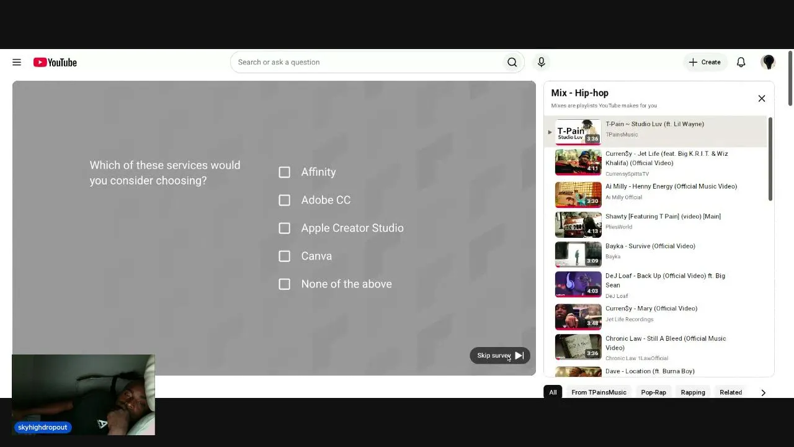The width and height of the screenshot is (794, 447).
Task: Open the YouTube hamburger guide menu
Action: [x=17, y=62]
